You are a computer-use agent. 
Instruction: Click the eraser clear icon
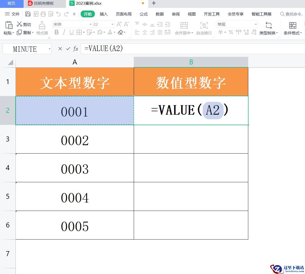[x=120, y=32]
